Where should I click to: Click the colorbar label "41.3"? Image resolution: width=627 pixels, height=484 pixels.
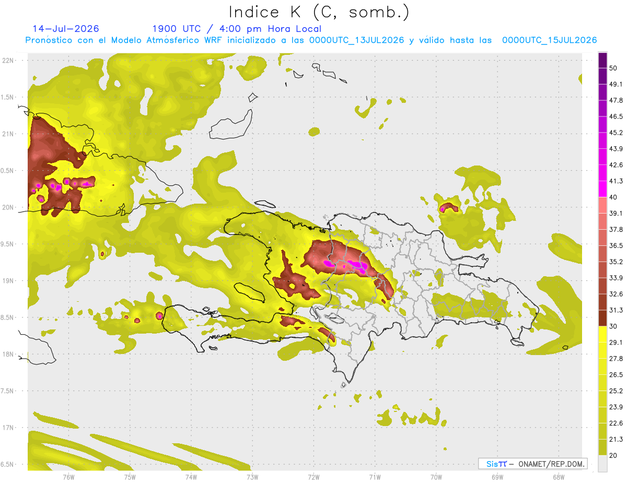[x=616, y=181]
